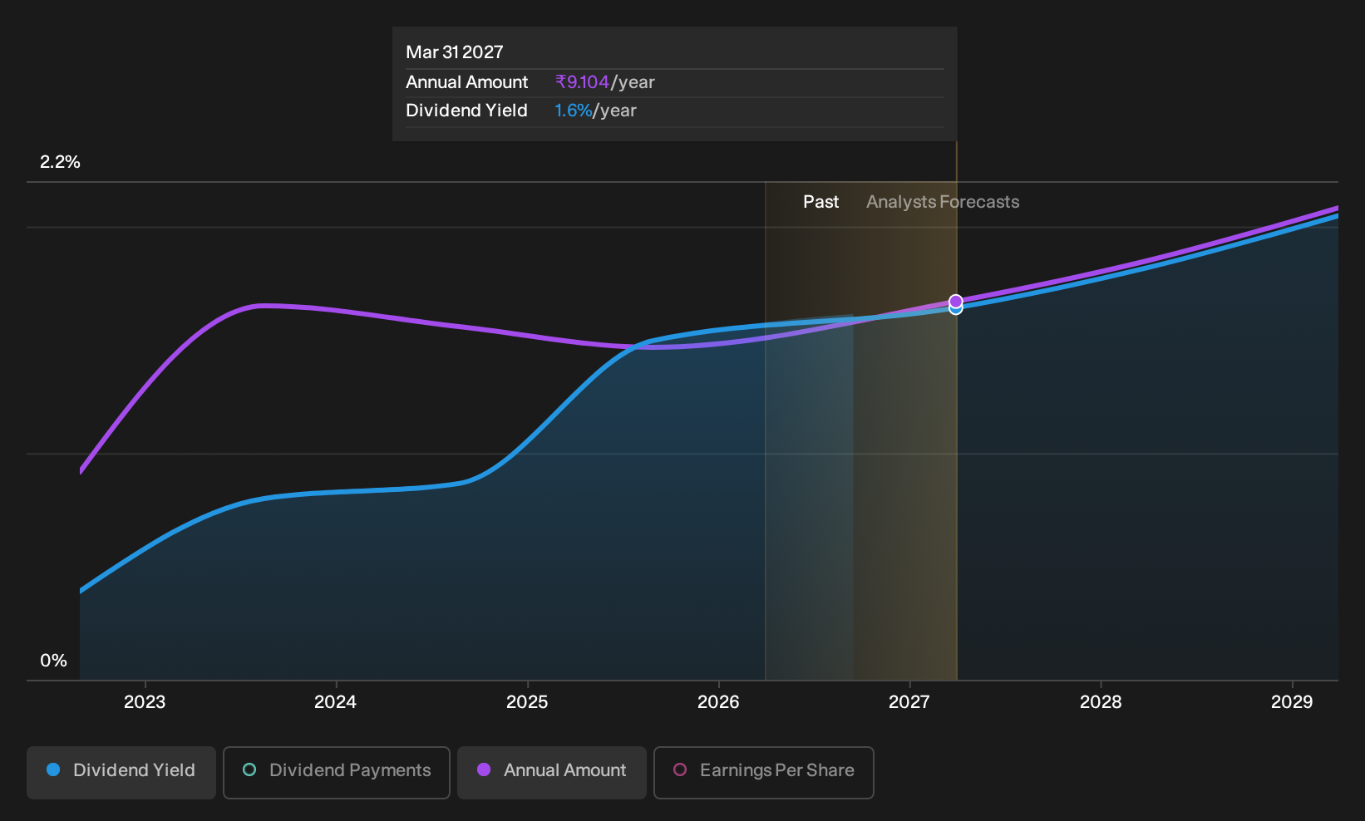Click the Past region label

pos(821,202)
